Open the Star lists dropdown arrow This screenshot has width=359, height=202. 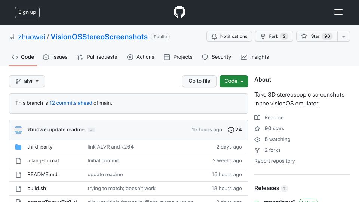[343, 36]
